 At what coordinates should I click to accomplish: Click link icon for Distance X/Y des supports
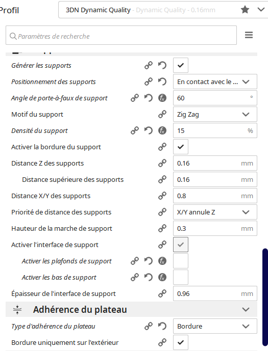[x=162, y=196]
